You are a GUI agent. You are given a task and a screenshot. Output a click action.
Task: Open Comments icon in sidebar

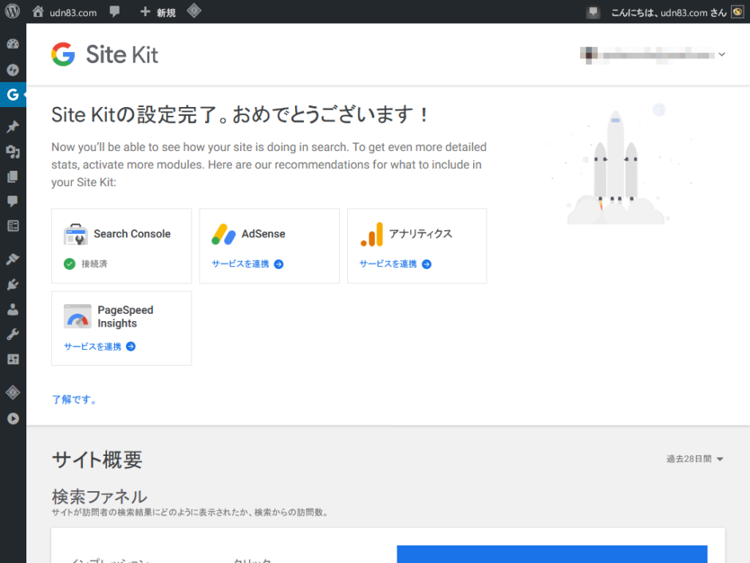click(13, 201)
